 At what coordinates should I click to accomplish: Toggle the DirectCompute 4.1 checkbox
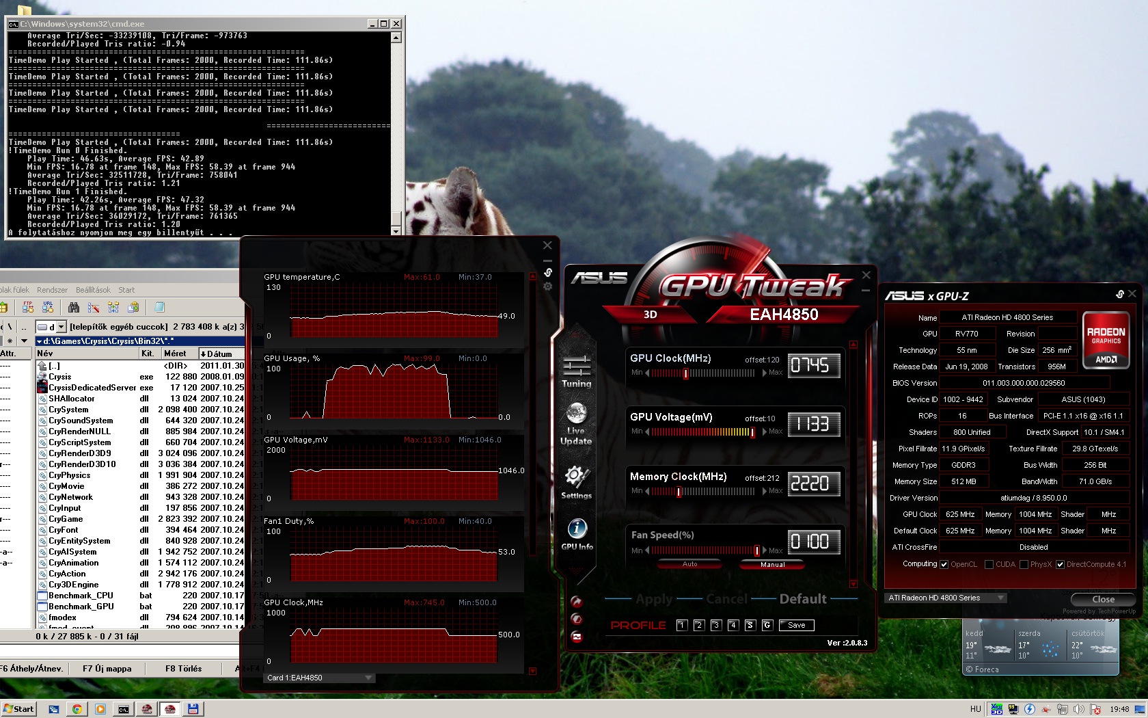(x=1060, y=564)
